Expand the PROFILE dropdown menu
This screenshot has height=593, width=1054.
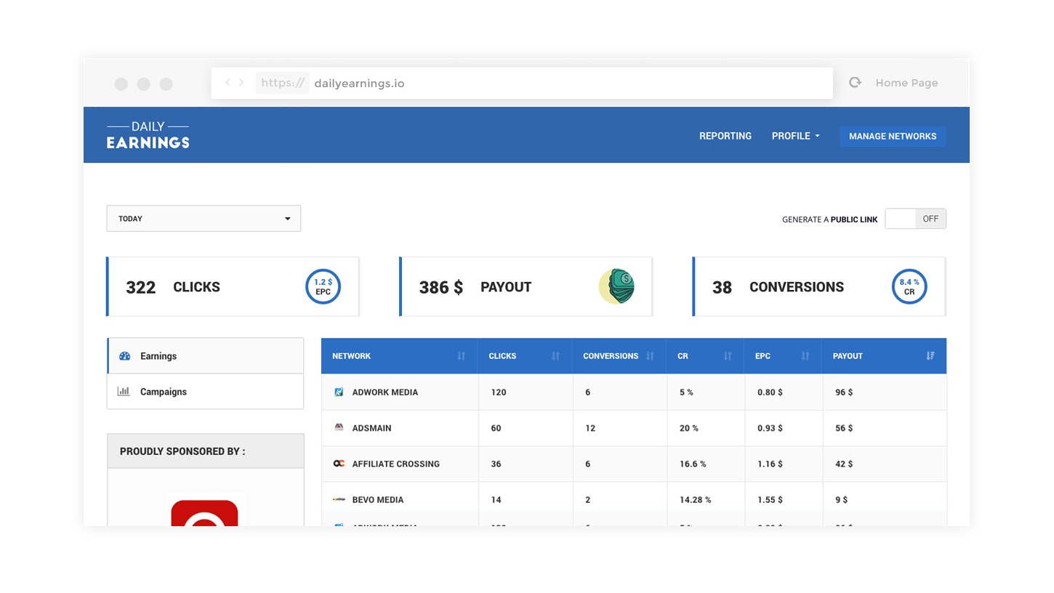794,136
